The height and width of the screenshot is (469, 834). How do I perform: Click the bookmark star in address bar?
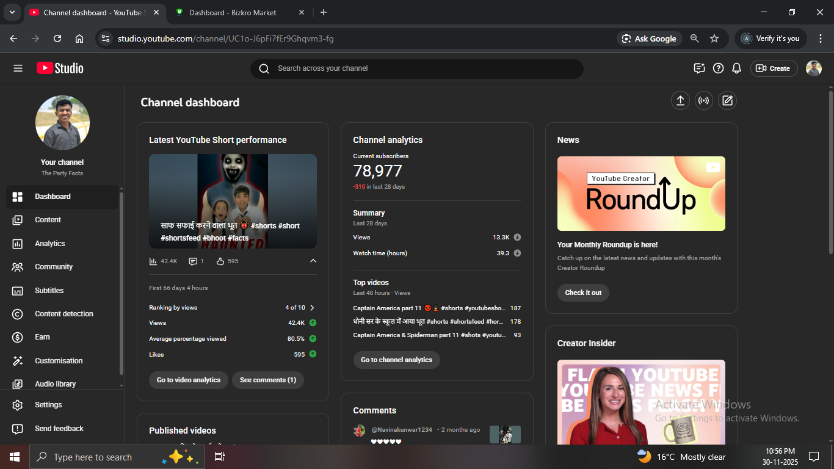714,38
